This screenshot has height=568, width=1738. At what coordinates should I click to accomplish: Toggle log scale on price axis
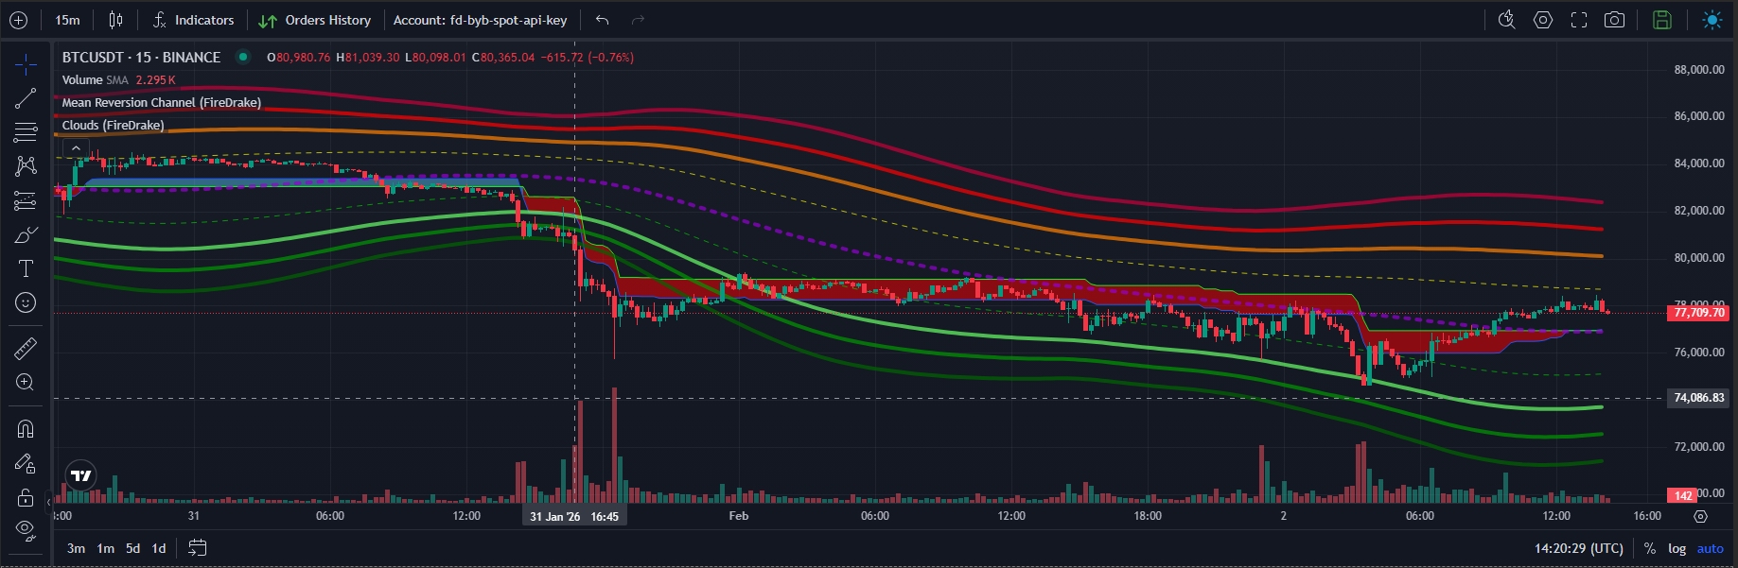pyautogui.click(x=1677, y=548)
